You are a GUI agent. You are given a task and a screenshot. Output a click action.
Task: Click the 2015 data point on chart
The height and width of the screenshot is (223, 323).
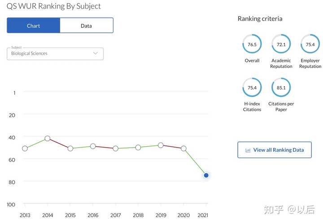(x=70, y=149)
